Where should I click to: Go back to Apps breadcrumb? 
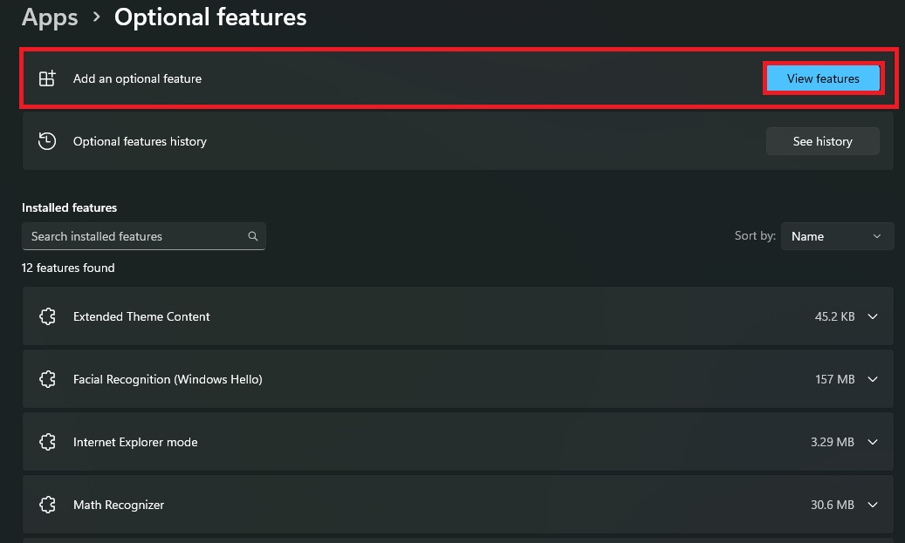pyautogui.click(x=50, y=17)
